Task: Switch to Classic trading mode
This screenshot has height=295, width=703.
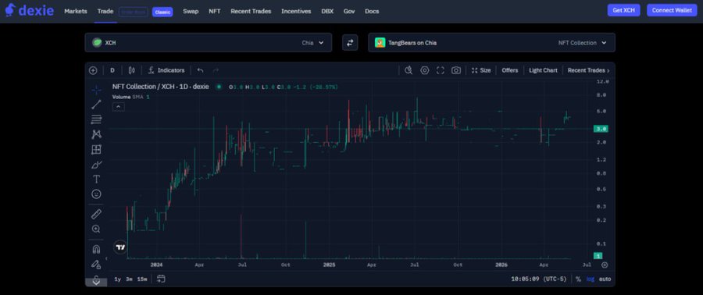Action: click(162, 12)
